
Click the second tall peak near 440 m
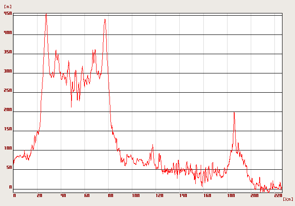click(x=105, y=20)
